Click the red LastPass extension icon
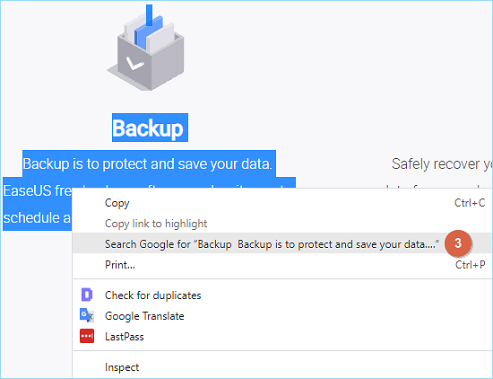Image resolution: width=493 pixels, height=379 pixels. pos(87,336)
